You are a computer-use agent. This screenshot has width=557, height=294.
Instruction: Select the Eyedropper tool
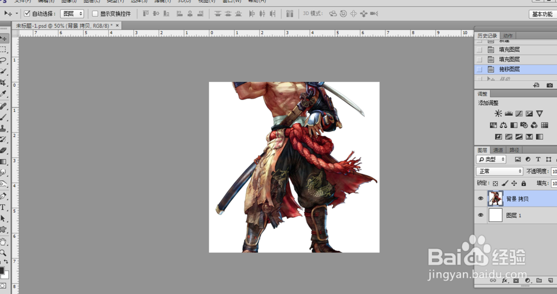point(3,94)
